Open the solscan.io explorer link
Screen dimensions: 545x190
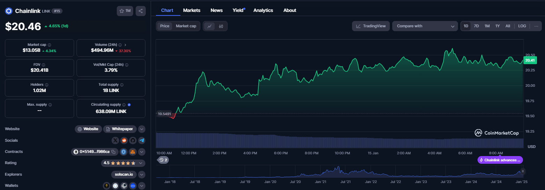coord(124,174)
